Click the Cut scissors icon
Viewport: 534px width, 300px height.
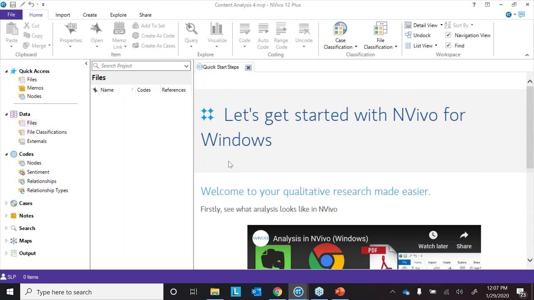[27, 26]
